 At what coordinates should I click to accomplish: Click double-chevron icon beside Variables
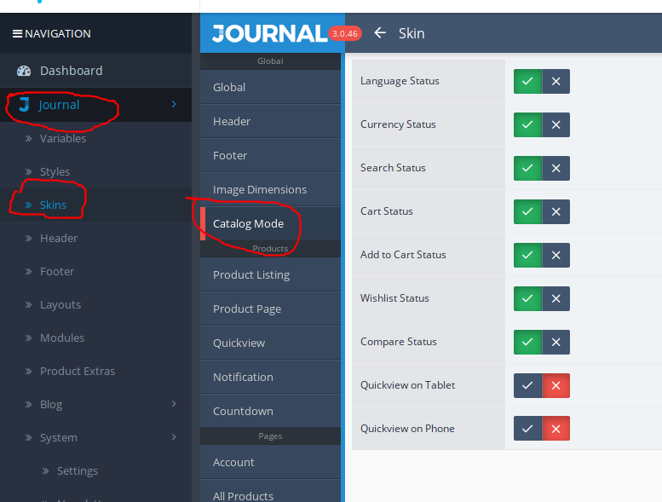(x=28, y=138)
